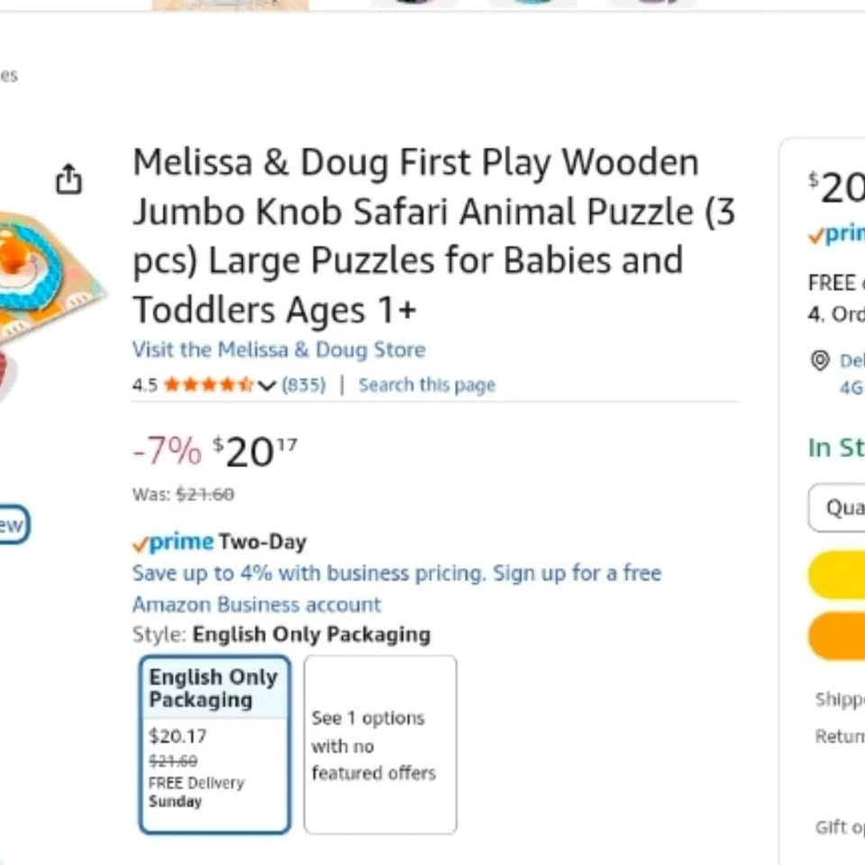Select the English Only Packaging style option
This screenshot has width=865, height=865.
pos(214,744)
